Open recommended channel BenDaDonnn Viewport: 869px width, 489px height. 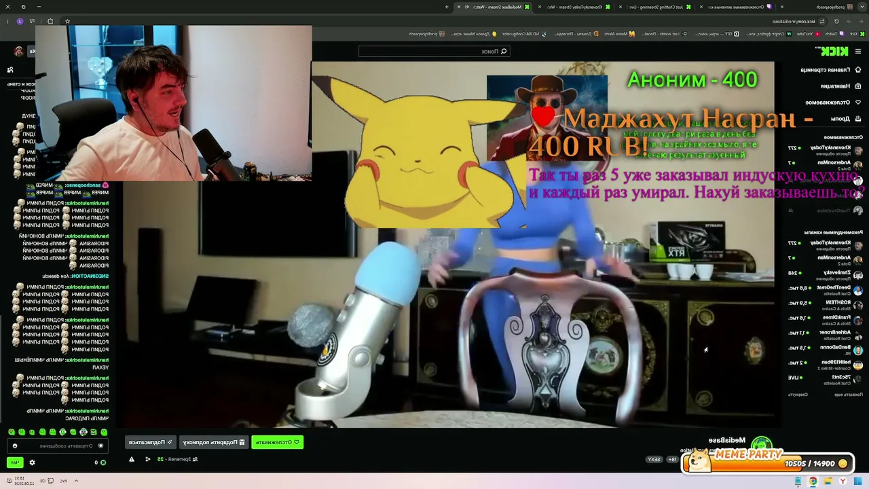pos(825,349)
